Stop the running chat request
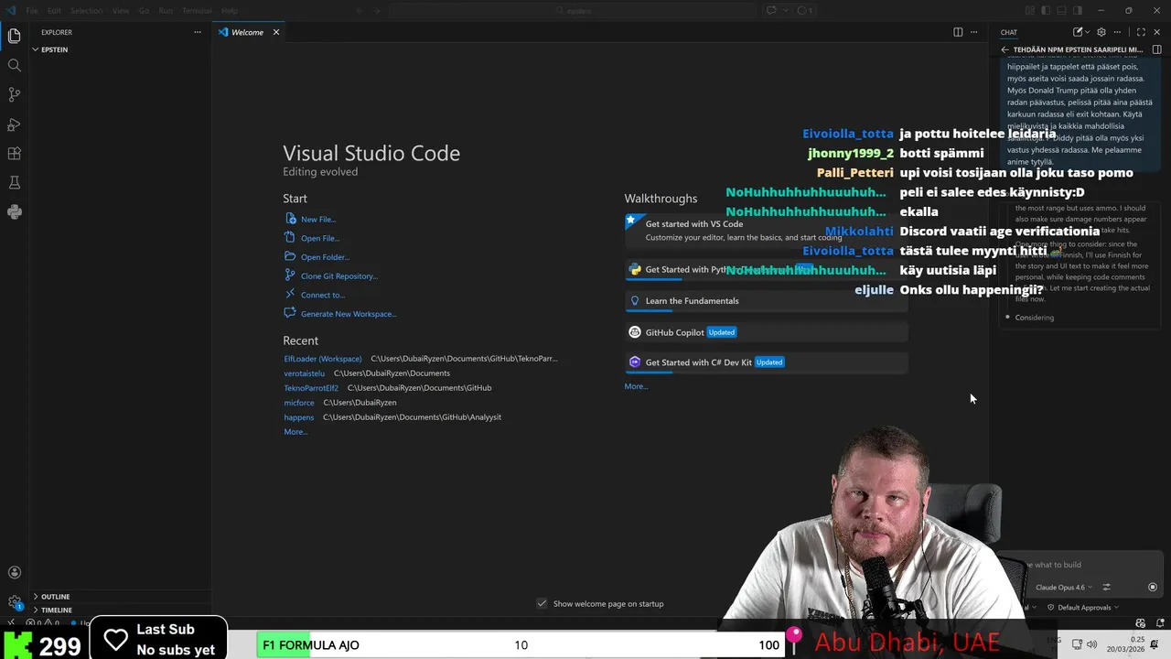1171x659 pixels. 1153,588
